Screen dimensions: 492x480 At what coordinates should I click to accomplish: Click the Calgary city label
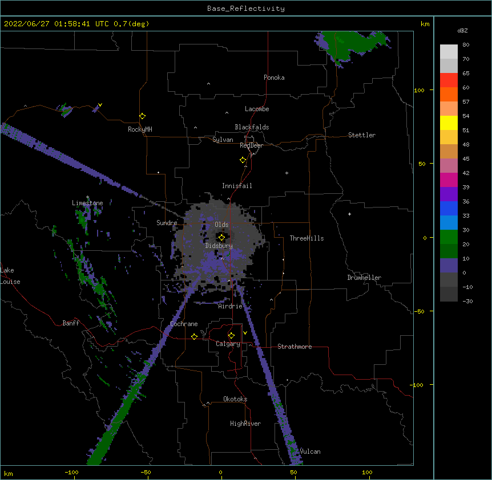[228, 344]
